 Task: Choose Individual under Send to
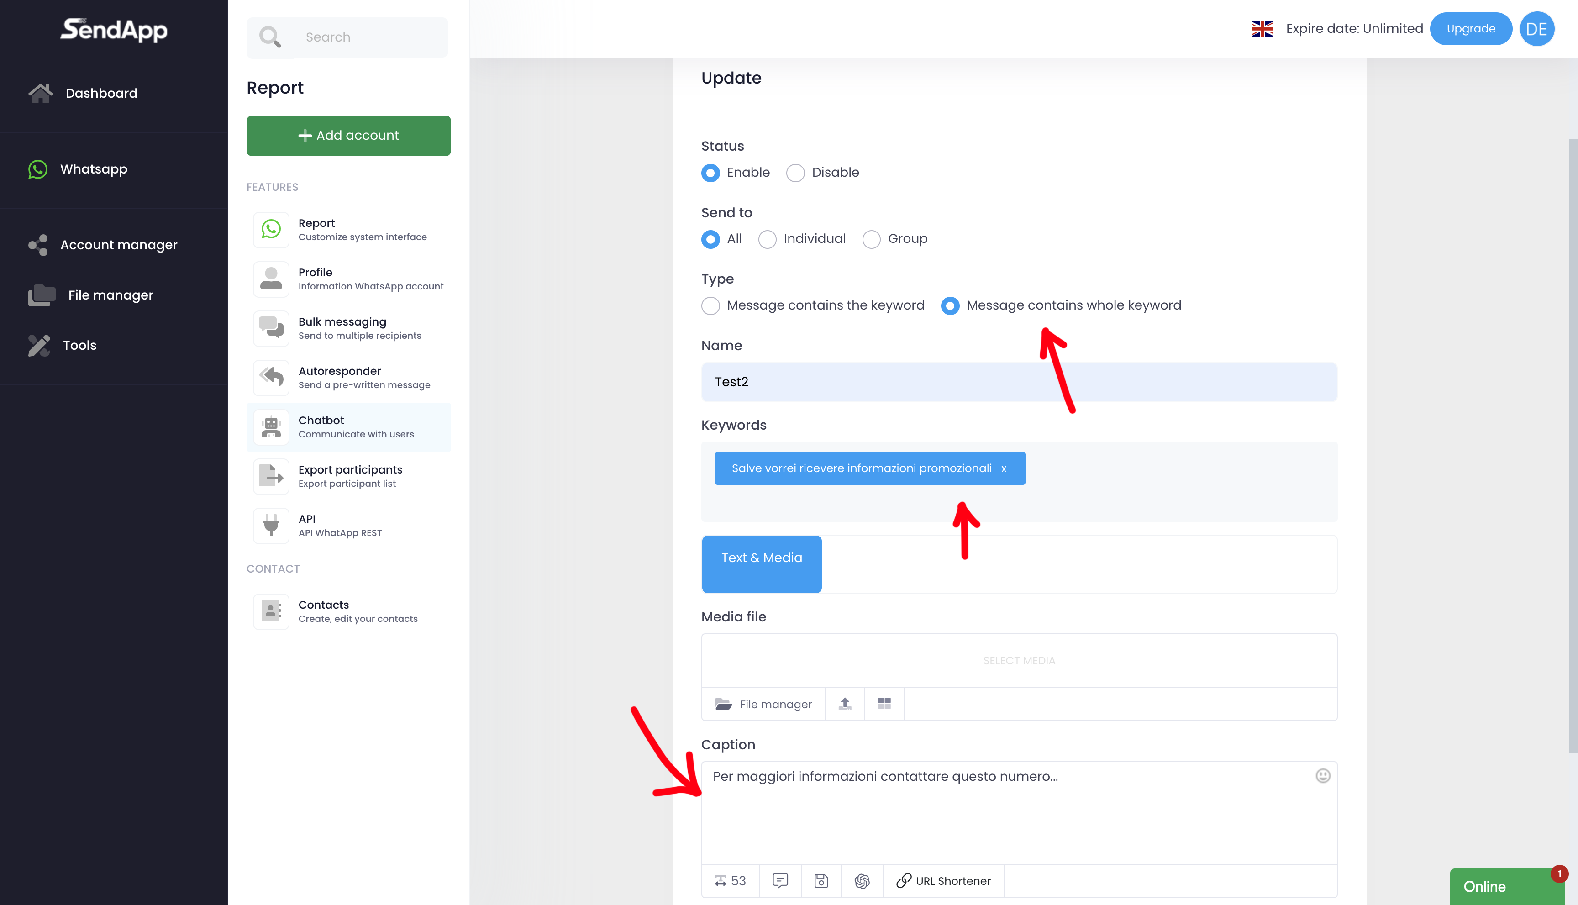point(768,239)
